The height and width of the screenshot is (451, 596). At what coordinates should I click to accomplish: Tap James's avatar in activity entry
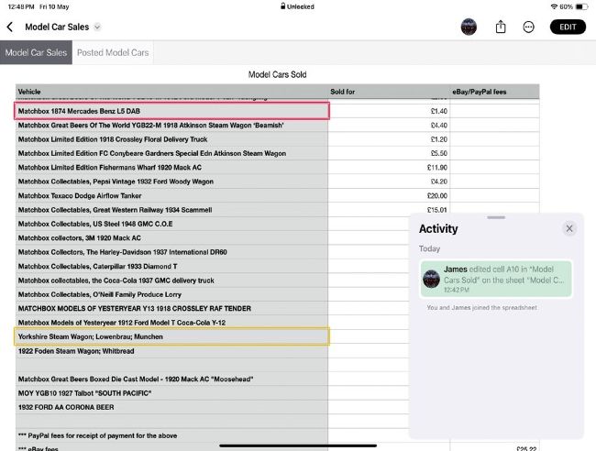click(x=432, y=279)
